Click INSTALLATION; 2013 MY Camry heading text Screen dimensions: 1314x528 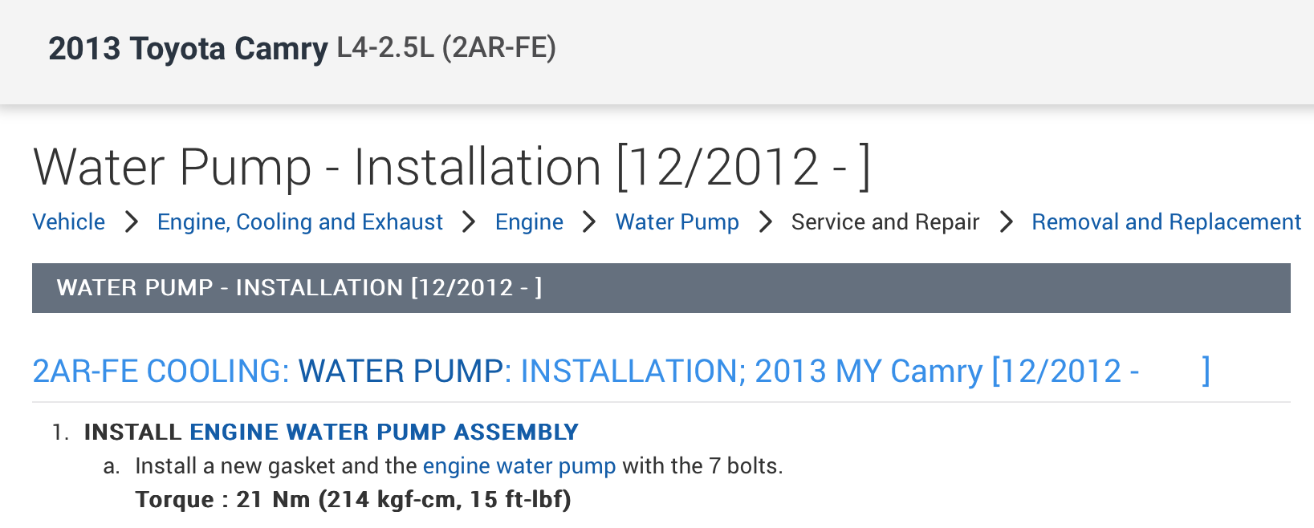coord(751,372)
